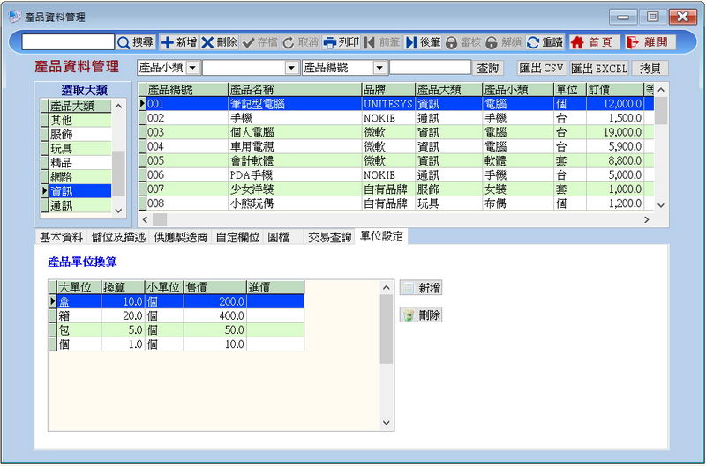The width and height of the screenshot is (706, 466).
Task: Open the 產品小類 filter dropdown
Action: click(193, 68)
